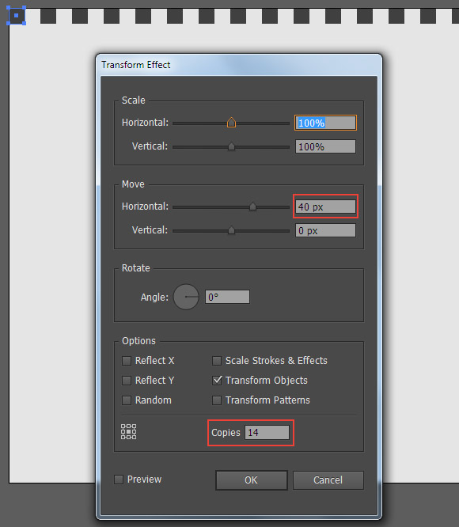The width and height of the screenshot is (459, 527).
Task: Focus the Scale Vertical 100% field
Action: click(x=325, y=146)
